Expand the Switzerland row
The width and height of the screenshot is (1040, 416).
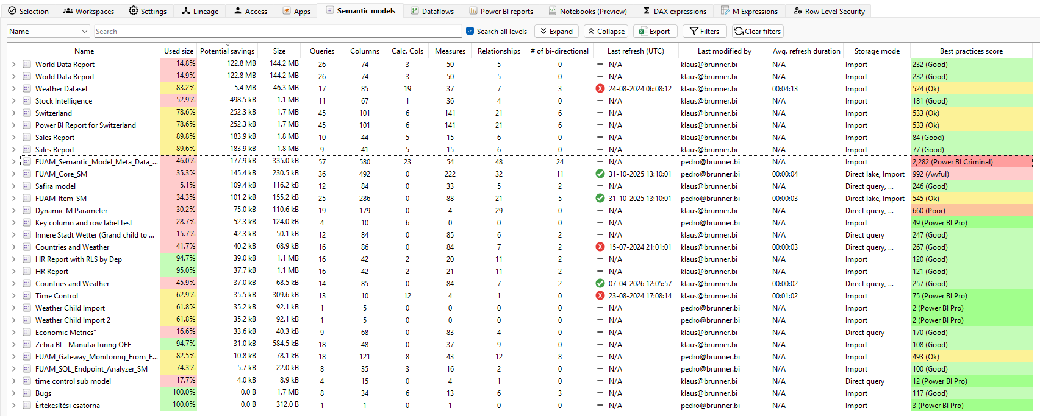pyautogui.click(x=13, y=113)
